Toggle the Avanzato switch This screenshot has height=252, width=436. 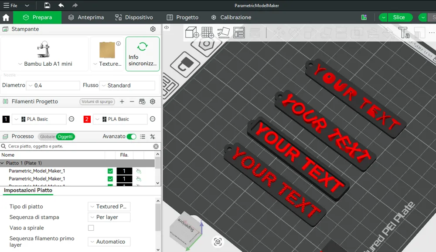[131, 137]
